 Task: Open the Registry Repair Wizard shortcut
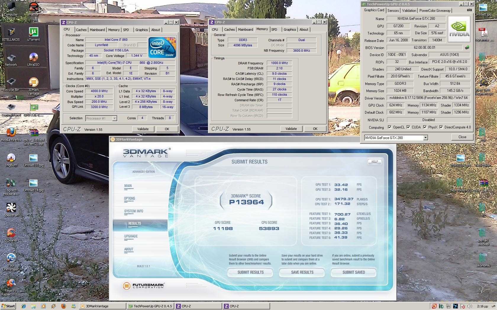tap(11, 288)
